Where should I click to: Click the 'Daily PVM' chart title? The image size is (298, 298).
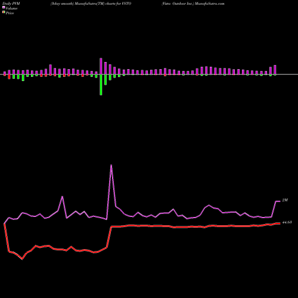pyautogui.click(x=11, y=4)
